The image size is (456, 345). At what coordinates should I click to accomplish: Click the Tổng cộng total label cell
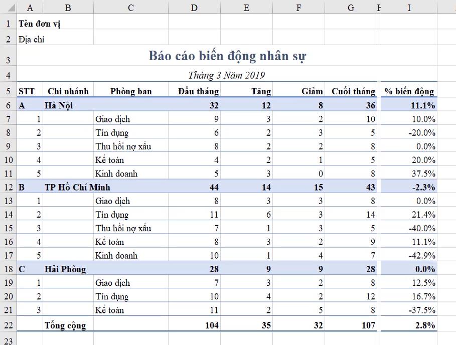pos(66,325)
